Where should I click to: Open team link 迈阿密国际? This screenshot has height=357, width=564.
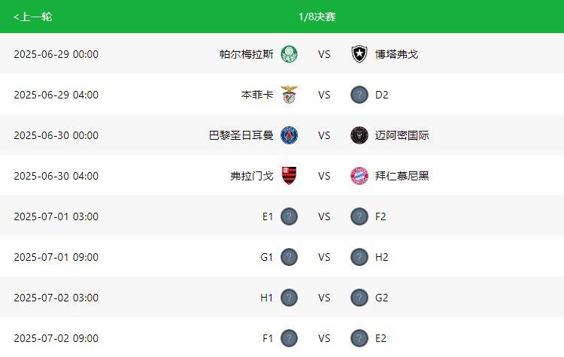click(x=402, y=135)
